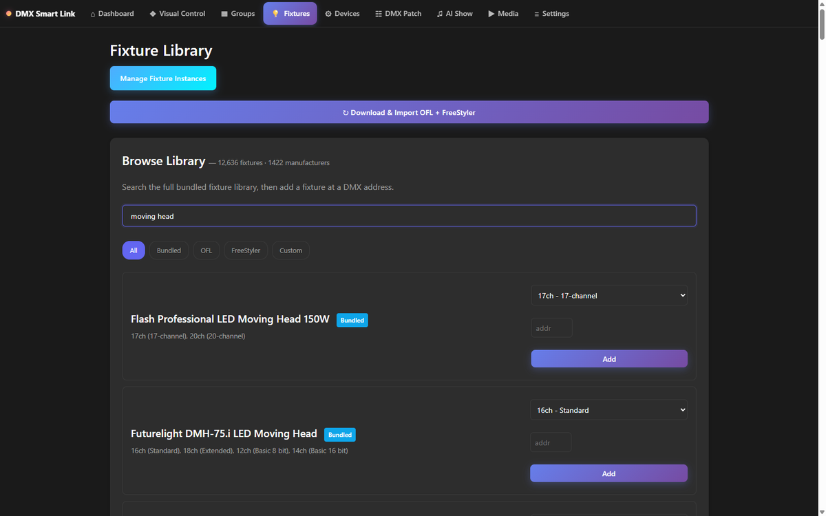Filter library by FreeStyler
826x516 pixels.
coord(246,250)
